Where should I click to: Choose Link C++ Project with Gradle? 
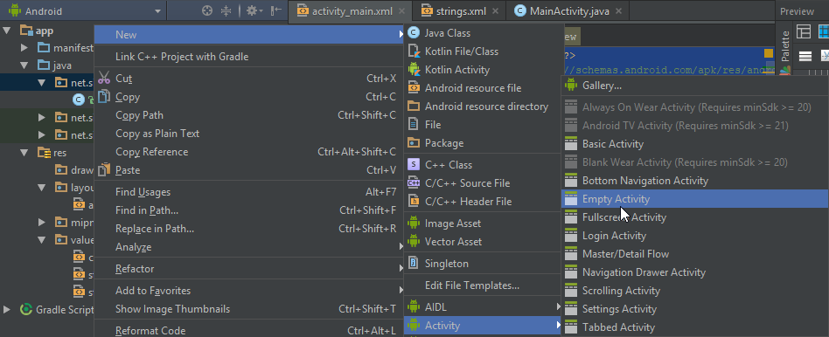point(249,57)
